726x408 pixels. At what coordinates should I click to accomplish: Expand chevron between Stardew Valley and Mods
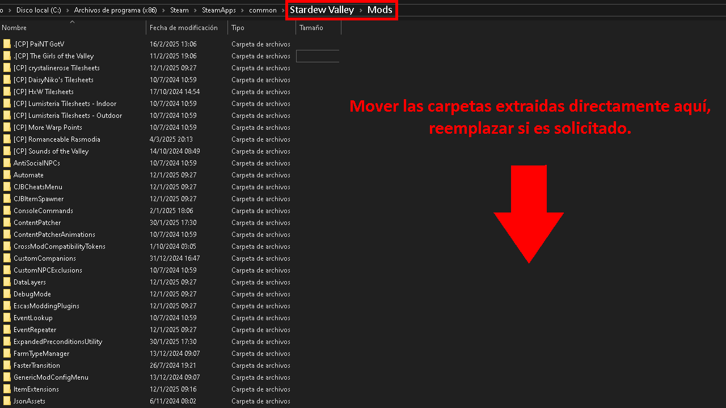click(361, 10)
